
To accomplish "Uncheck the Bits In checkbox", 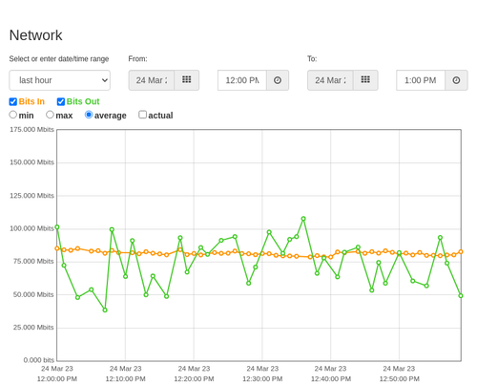I will pyautogui.click(x=13, y=102).
